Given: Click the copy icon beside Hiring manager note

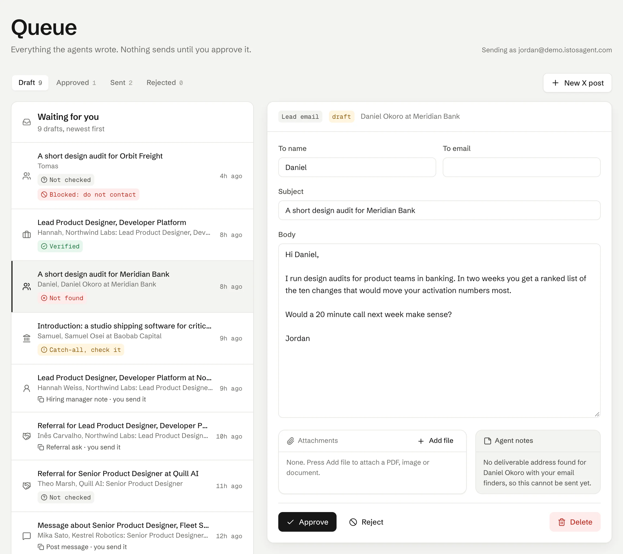Looking at the screenshot, I should pyautogui.click(x=41, y=399).
